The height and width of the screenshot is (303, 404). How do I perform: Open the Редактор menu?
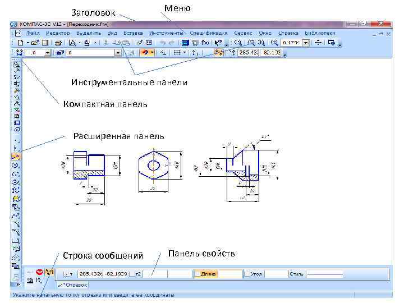(x=58, y=33)
